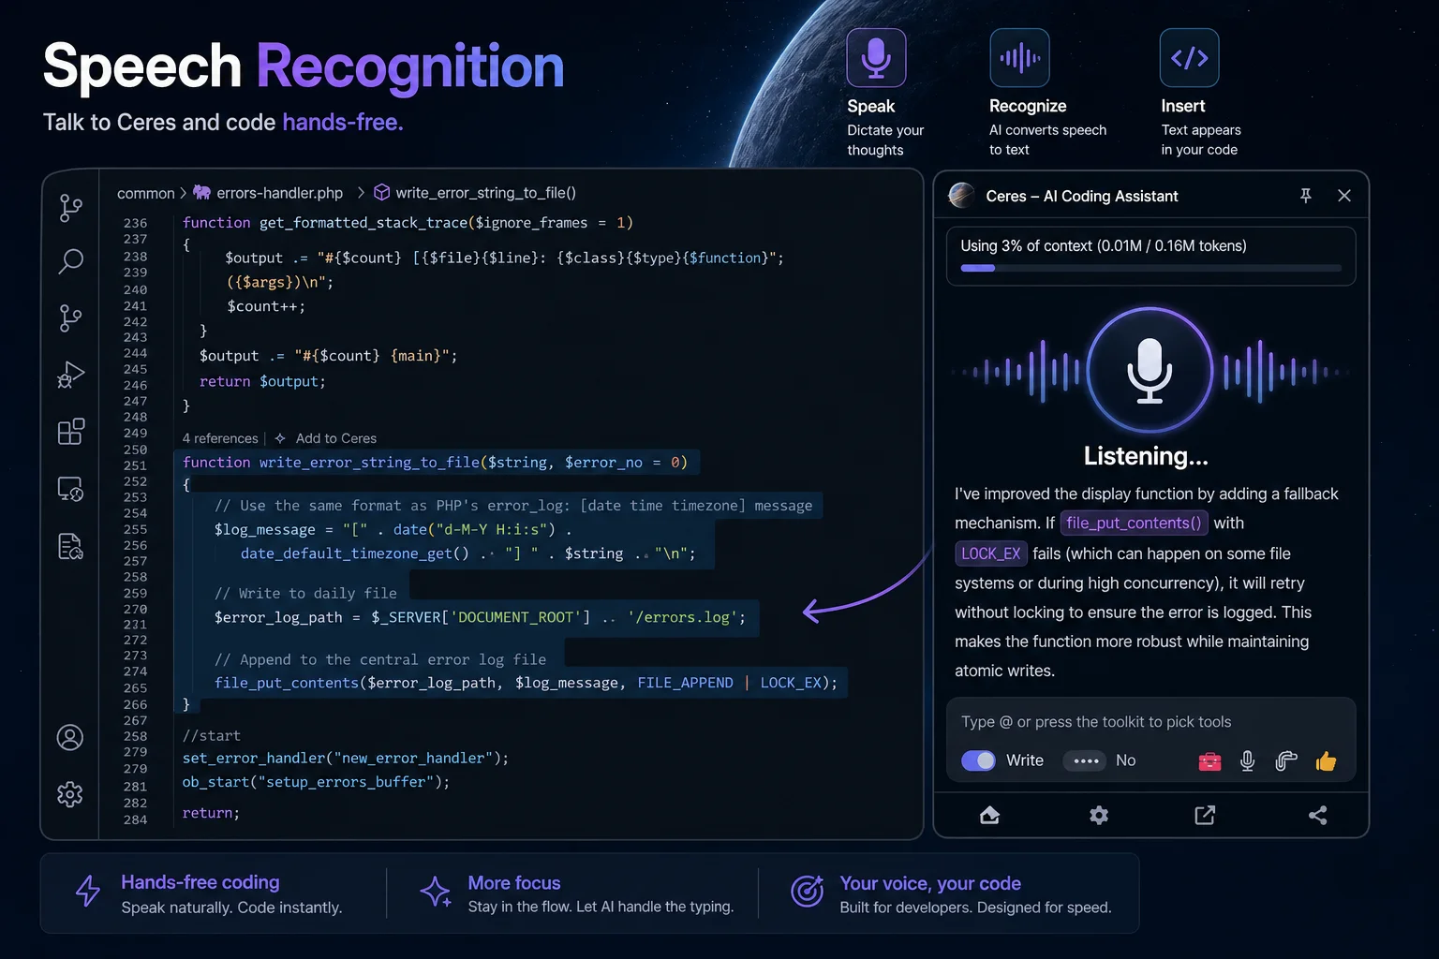Open the 4 references code lens
This screenshot has width=1439, height=959.
coord(219,437)
